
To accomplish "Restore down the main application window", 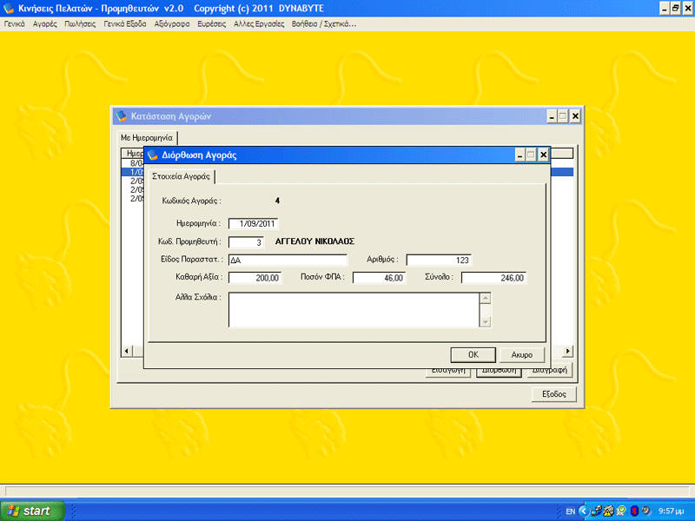I will [x=676, y=9].
